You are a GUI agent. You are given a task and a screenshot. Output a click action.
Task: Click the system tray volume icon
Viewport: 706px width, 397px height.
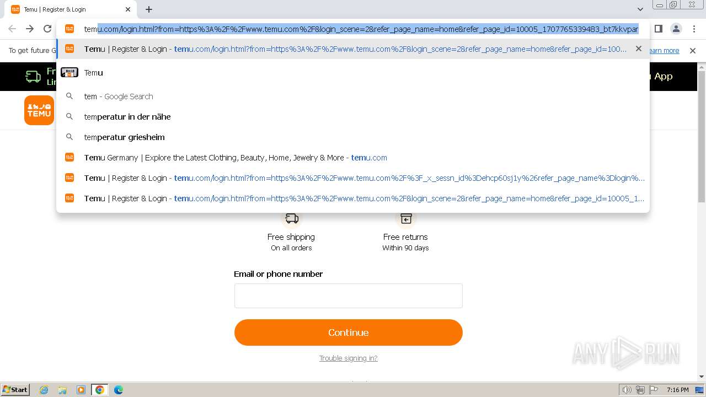(x=627, y=390)
